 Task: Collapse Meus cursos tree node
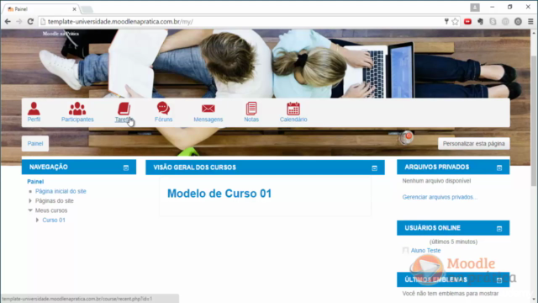[30, 210]
